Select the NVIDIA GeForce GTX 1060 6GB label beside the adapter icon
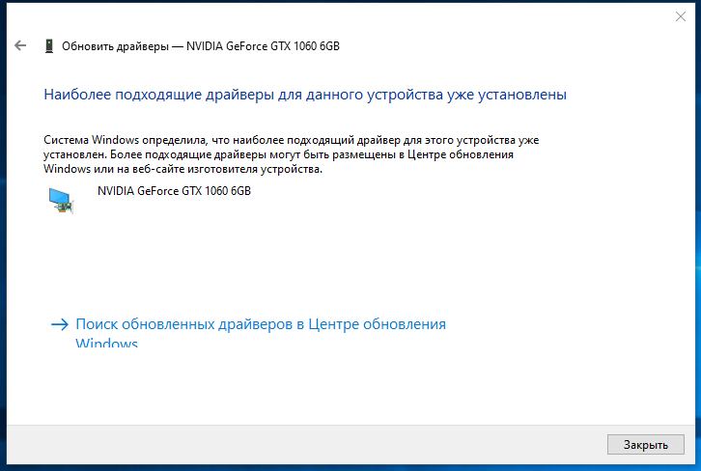The height and width of the screenshot is (471, 701). coord(174,191)
